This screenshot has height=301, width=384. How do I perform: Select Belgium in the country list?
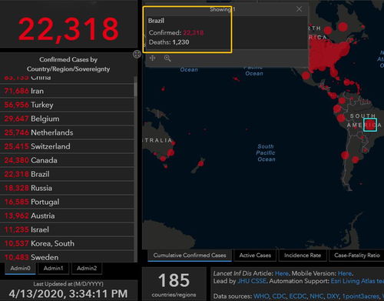[67, 119]
